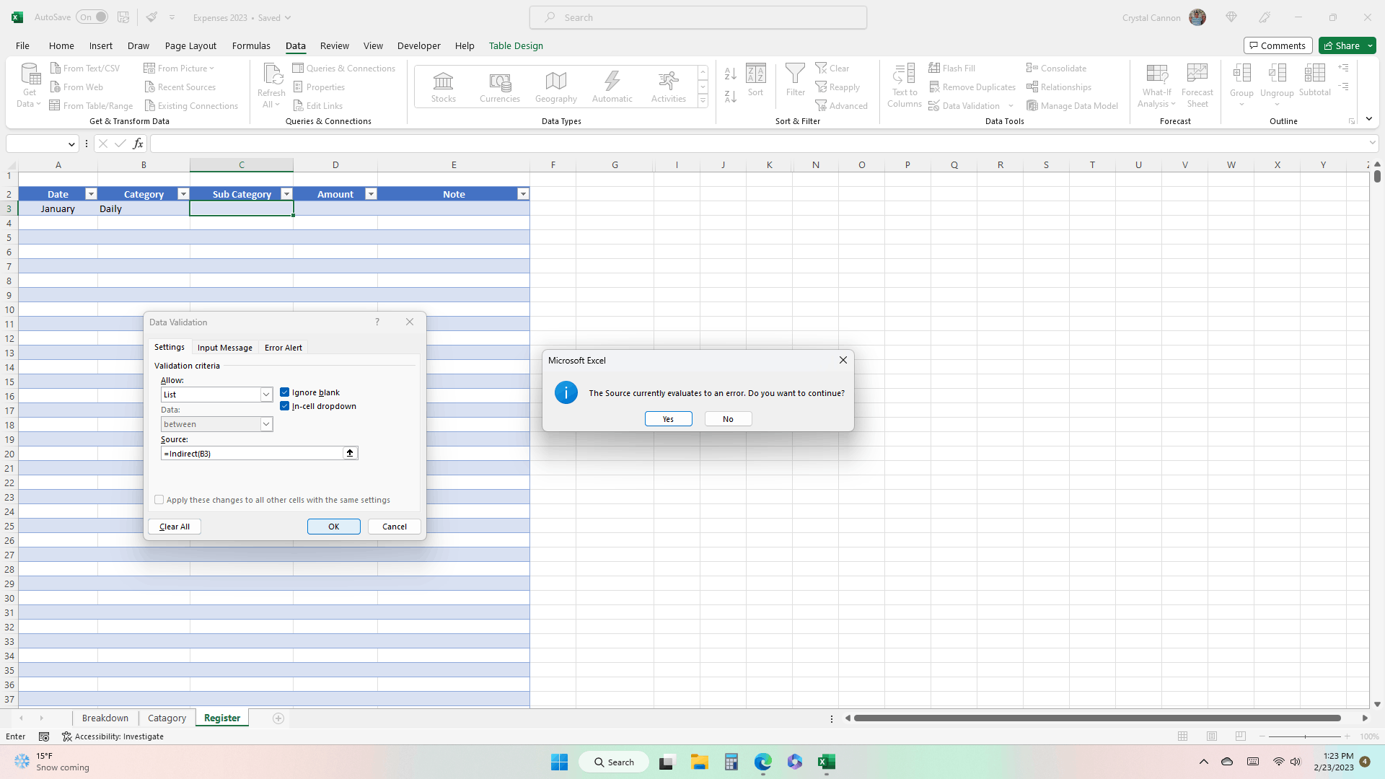Open the Data dropdown showing between
1385x779 pixels.
click(266, 424)
